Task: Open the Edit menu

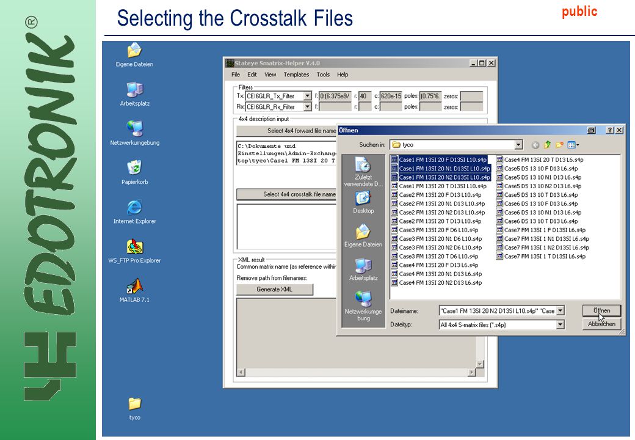Action: coord(252,75)
